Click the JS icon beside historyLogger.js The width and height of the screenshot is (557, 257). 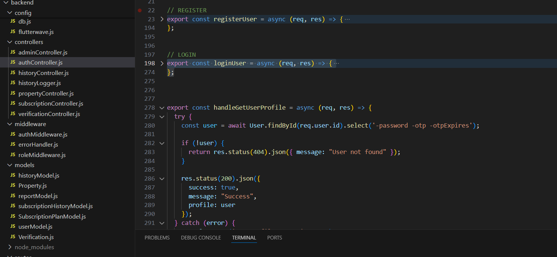click(13, 83)
